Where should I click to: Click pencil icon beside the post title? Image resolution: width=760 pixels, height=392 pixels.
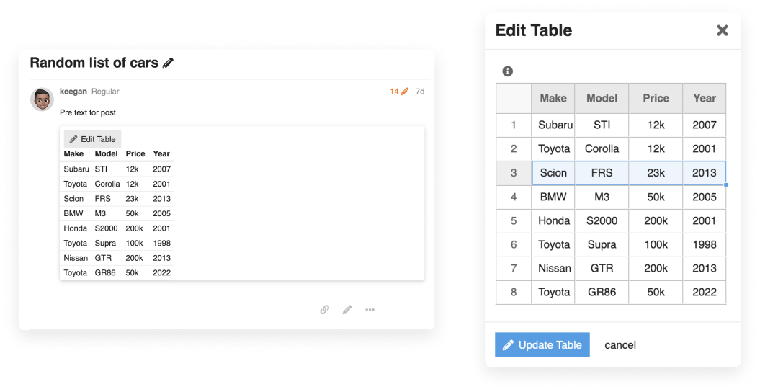point(168,63)
